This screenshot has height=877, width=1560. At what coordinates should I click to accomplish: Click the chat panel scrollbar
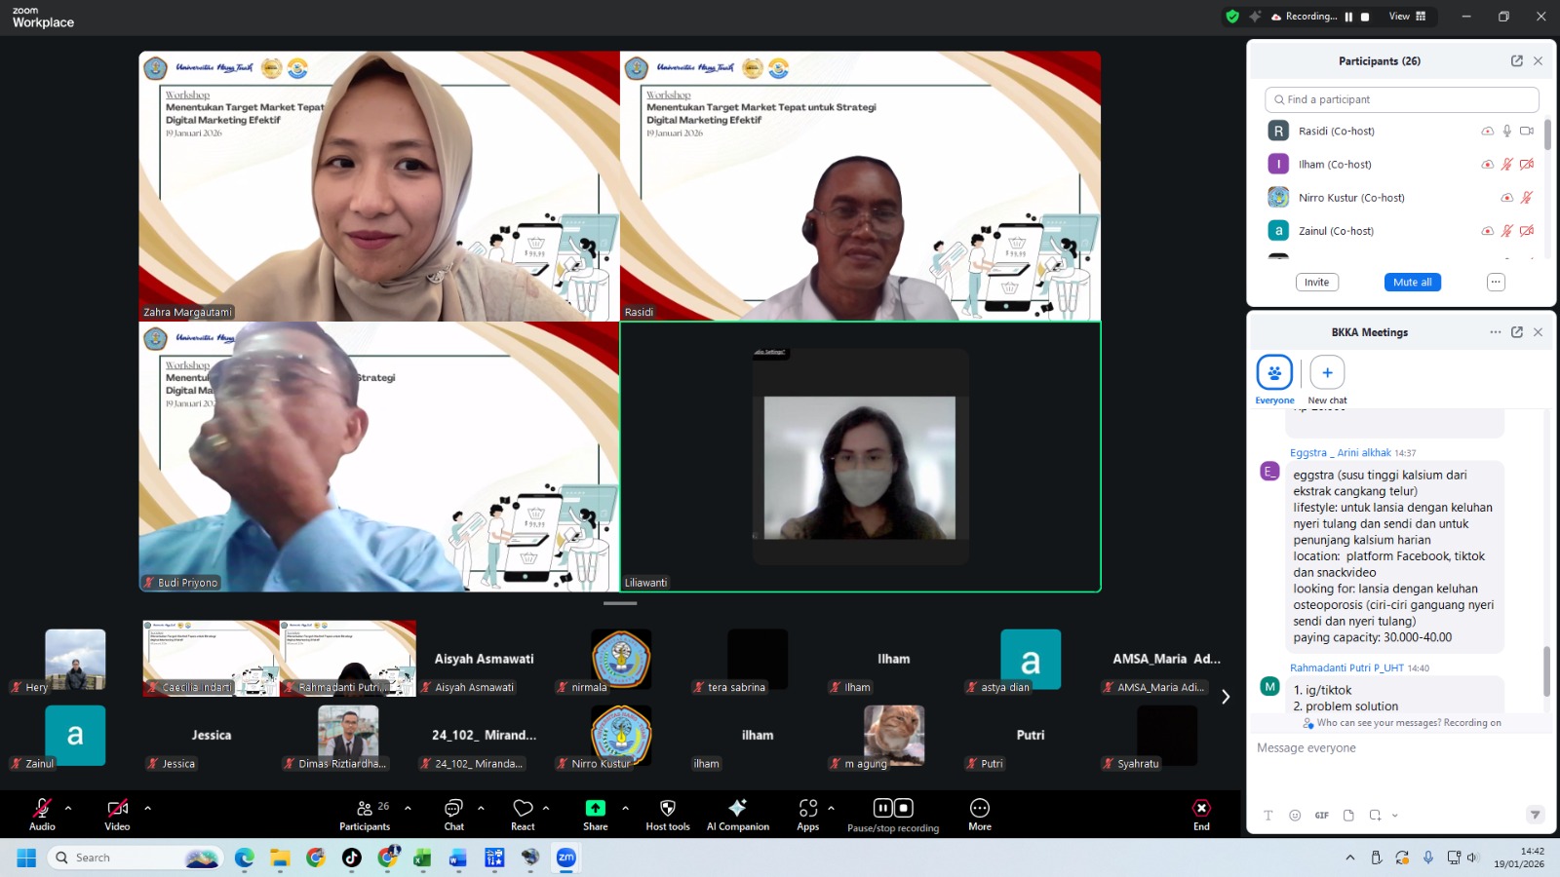coord(1546,670)
